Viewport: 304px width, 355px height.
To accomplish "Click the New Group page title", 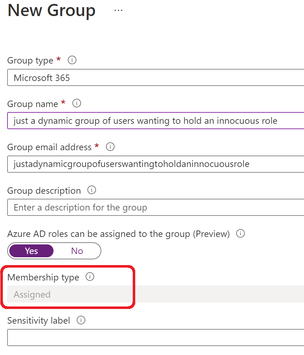I will (52, 10).
